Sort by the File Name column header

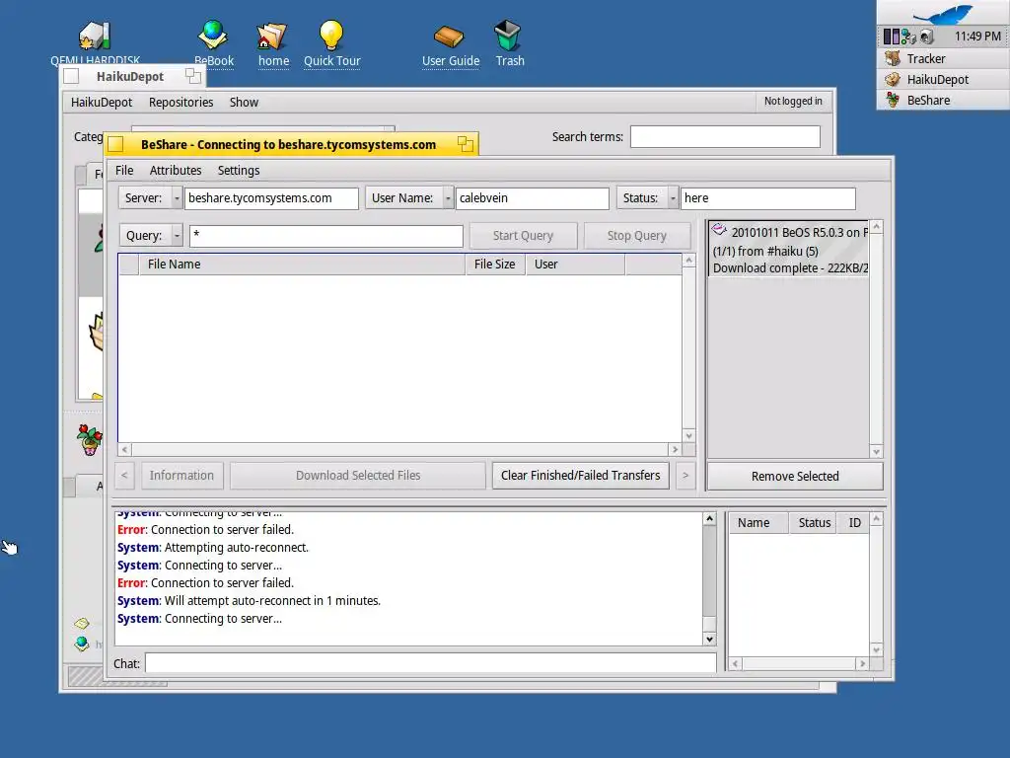[302, 265]
